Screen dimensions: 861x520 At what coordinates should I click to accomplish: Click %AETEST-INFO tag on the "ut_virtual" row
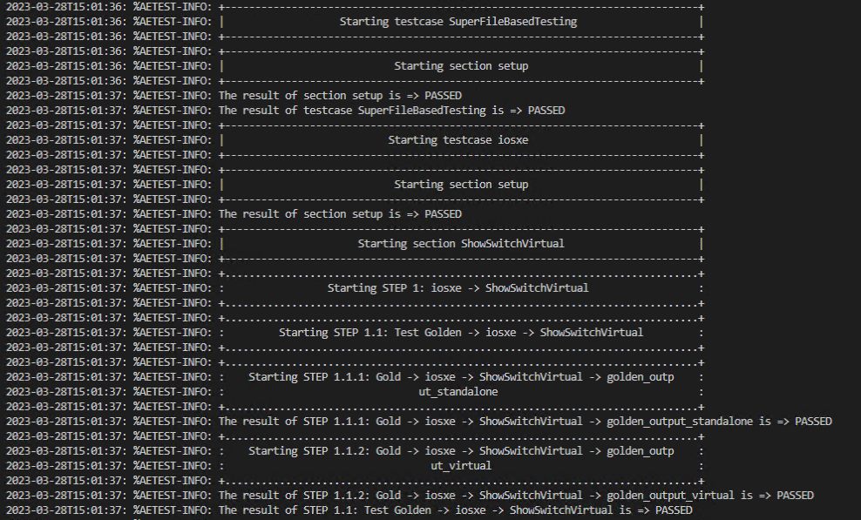click(173, 466)
